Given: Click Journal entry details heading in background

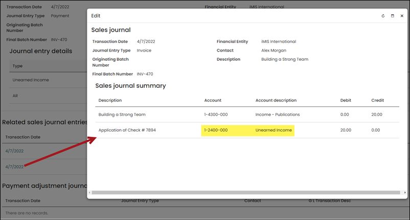Looking at the screenshot, I should point(41,51).
